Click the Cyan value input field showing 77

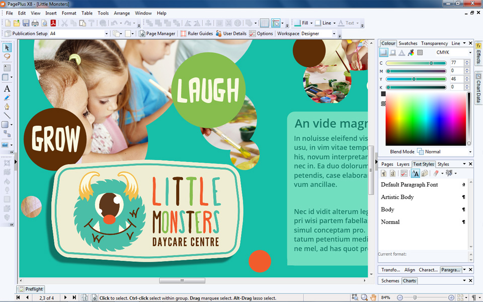[x=457, y=63]
